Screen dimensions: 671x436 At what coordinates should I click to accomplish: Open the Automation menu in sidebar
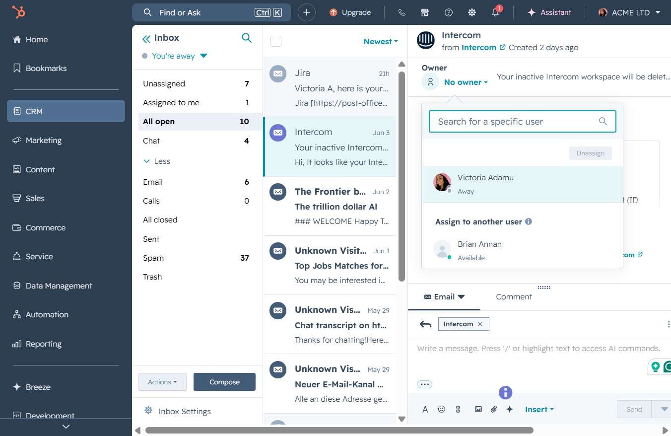(x=66, y=315)
